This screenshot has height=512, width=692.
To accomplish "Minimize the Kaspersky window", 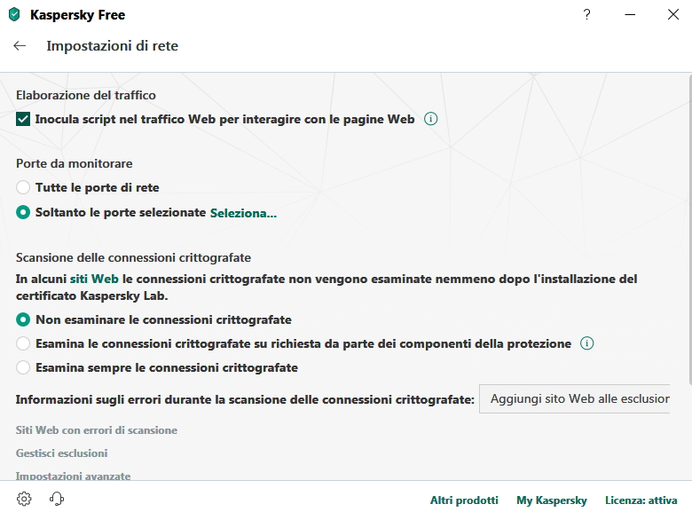I will [630, 14].
